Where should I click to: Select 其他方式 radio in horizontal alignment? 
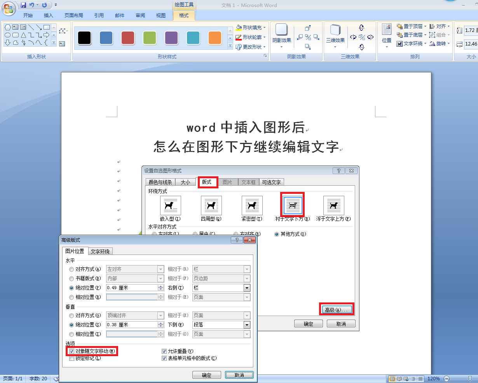pyautogui.click(x=277, y=234)
